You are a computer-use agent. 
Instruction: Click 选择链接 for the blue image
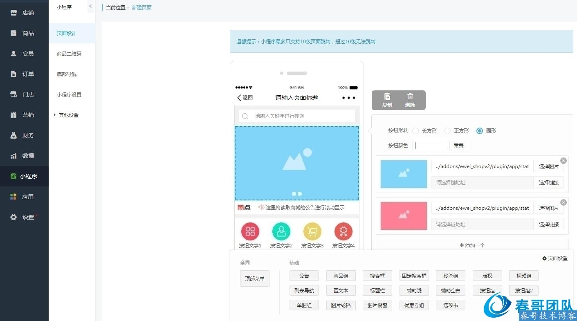[549, 182]
